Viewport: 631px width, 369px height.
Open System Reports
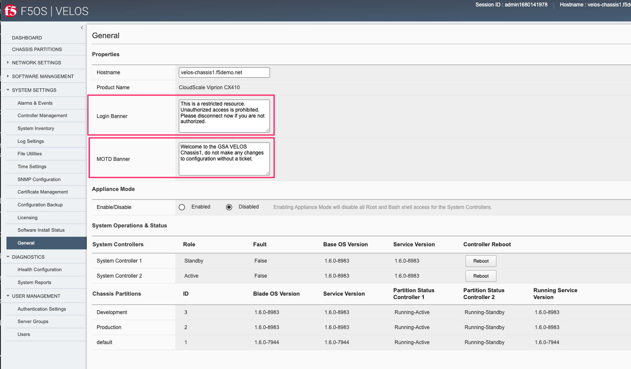click(x=34, y=282)
